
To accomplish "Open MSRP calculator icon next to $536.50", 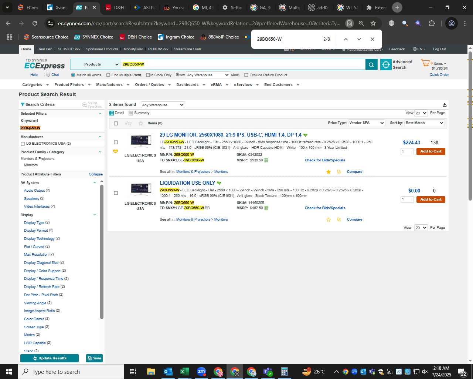I will click(x=266, y=160).
